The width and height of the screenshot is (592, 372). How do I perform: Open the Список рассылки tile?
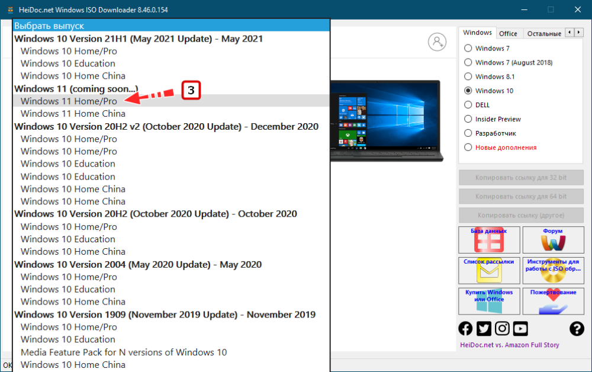click(x=490, y=270)
